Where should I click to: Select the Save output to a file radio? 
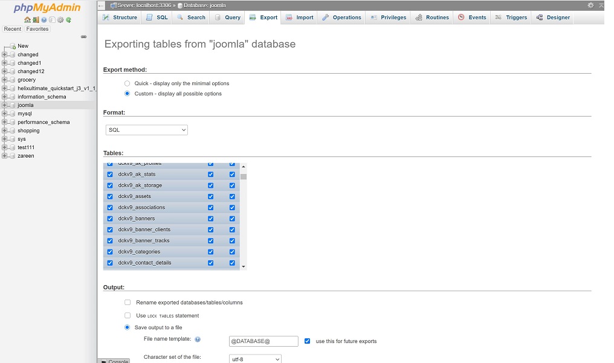tap(128, 327)
